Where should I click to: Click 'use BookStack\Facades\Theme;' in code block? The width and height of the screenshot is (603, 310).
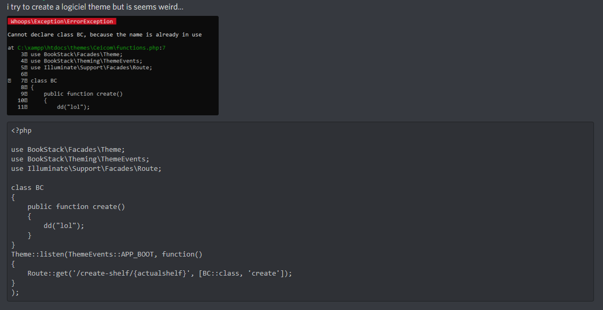(x=68, y=149)
